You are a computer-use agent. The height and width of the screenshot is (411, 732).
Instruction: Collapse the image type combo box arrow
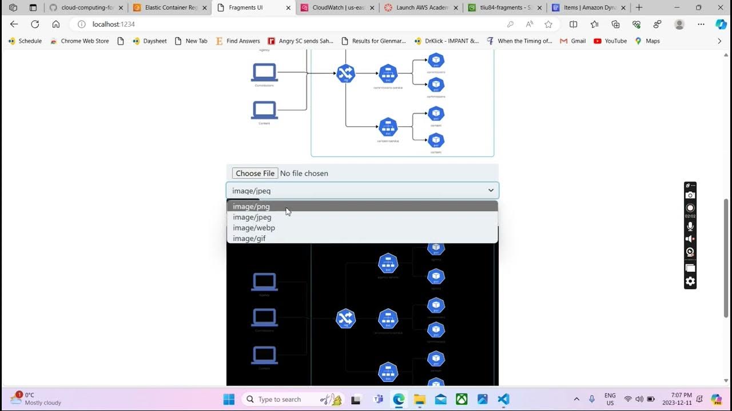click(x=491, y=191)
